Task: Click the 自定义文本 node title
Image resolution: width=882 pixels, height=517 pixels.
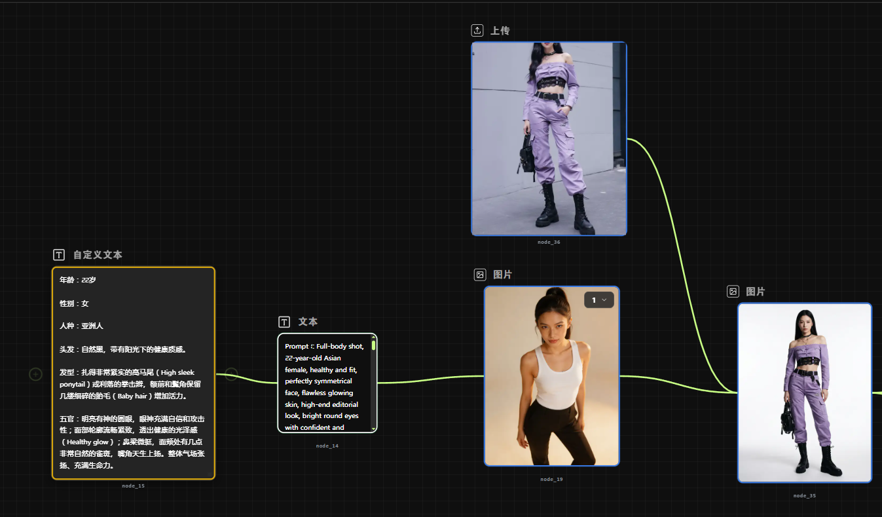Action: [98, 255]
